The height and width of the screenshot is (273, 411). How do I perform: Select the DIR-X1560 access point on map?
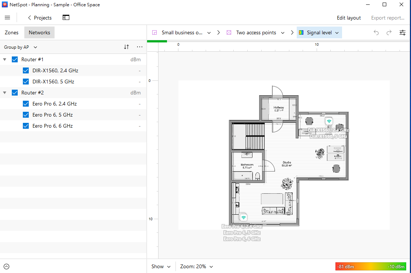329,121
